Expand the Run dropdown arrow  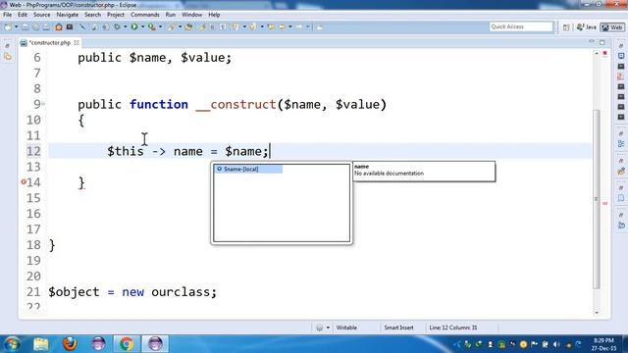tap(142, 26)
